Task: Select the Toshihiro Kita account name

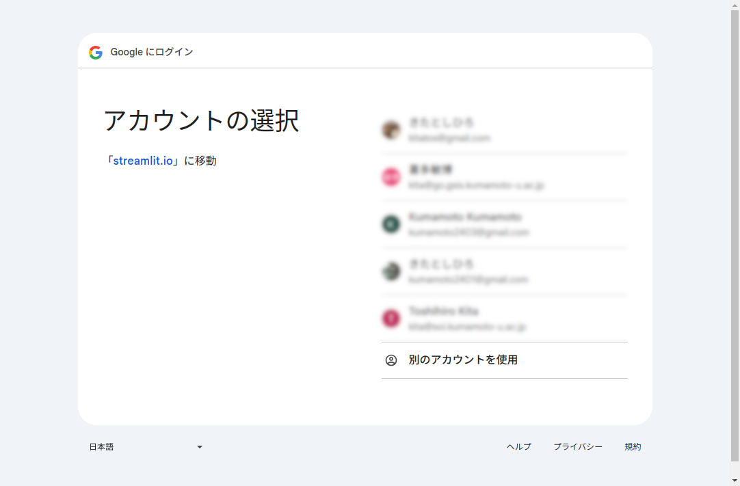Action: (x=443, y=312)
